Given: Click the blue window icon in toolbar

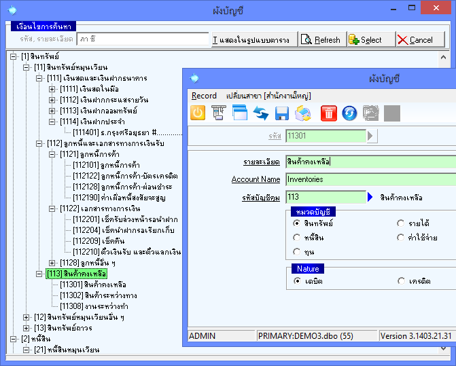Looking at the screenshot, I should pos(239,113).
